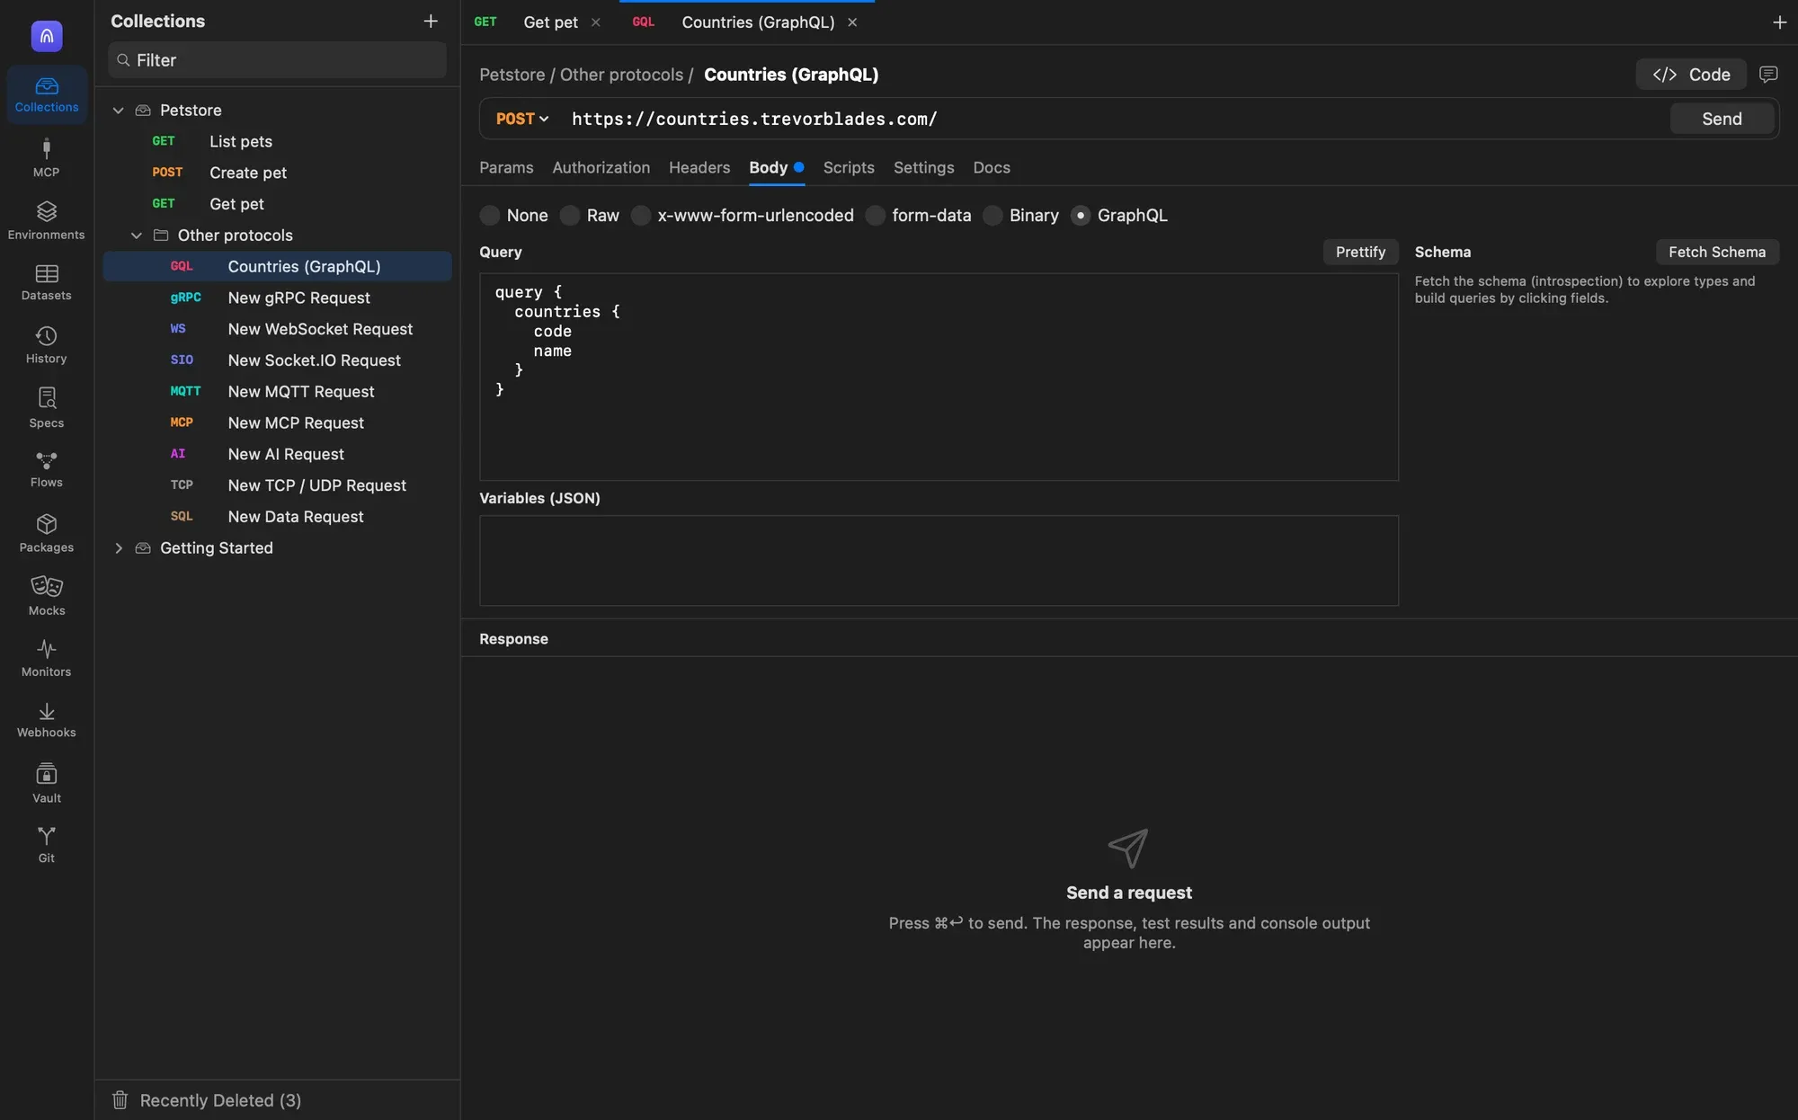Open the Datasets sidebar section
The width and height of the screenshot is (1798, 1120).
(x=46, y=282)
